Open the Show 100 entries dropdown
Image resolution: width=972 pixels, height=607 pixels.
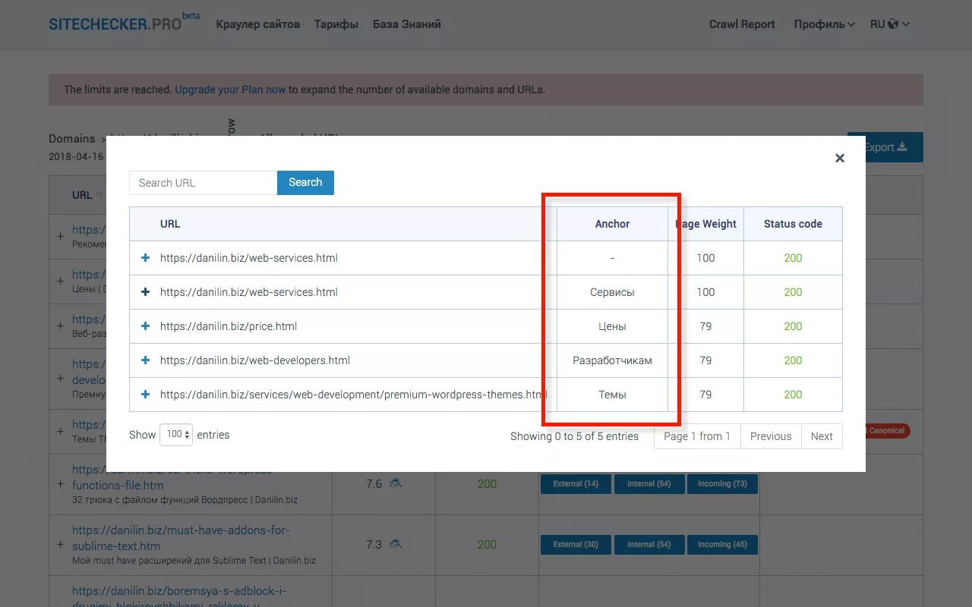pos(176,435)
